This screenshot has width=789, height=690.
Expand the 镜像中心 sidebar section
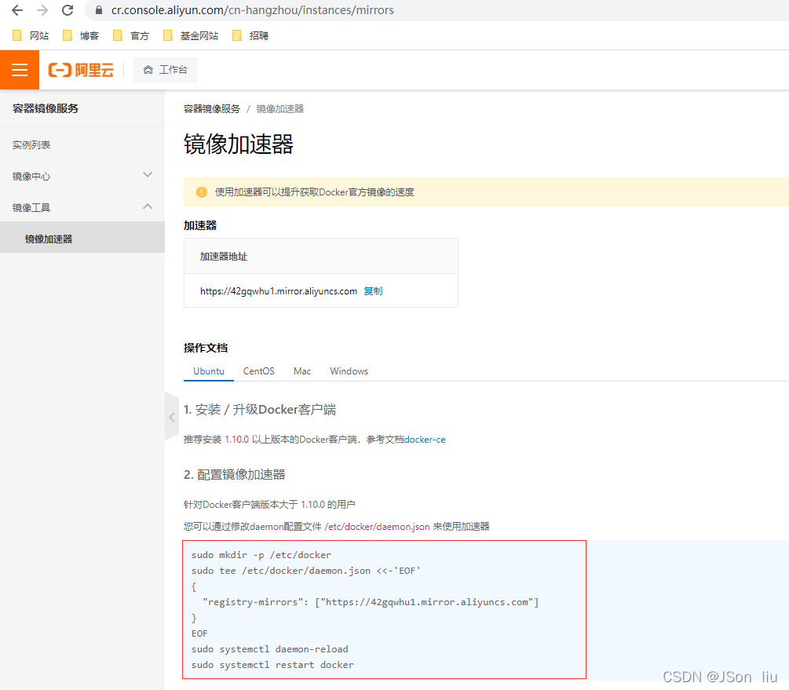[82, 176]
